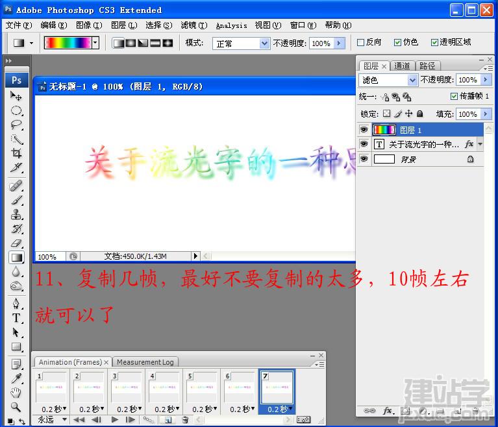Image resolution: width=498 pixels, height=427 pixels.
Task: Toggle the 透明区域 (Transparency) checkbox
Action: click(434, 43)
